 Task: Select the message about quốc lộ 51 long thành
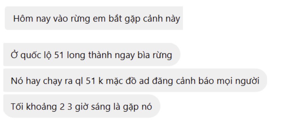click(x=92, y=55)
